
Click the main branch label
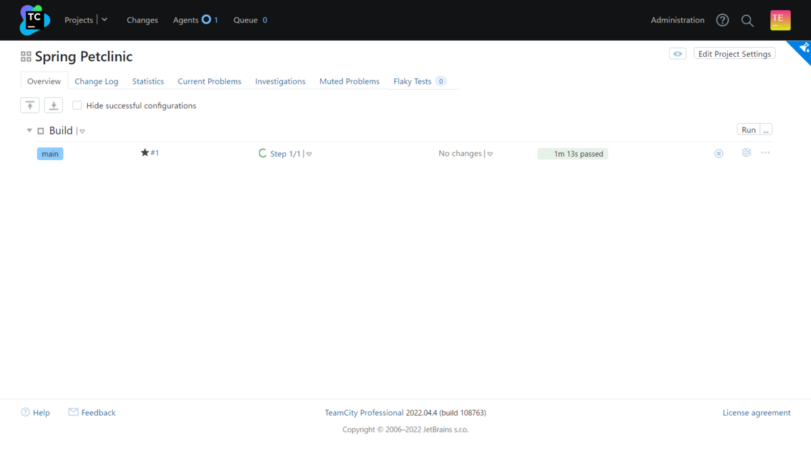[x=50, y=154]
